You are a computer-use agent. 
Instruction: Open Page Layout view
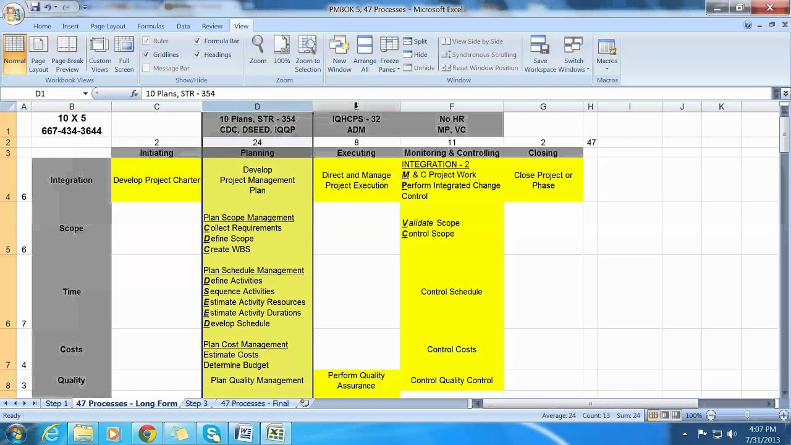38,54
